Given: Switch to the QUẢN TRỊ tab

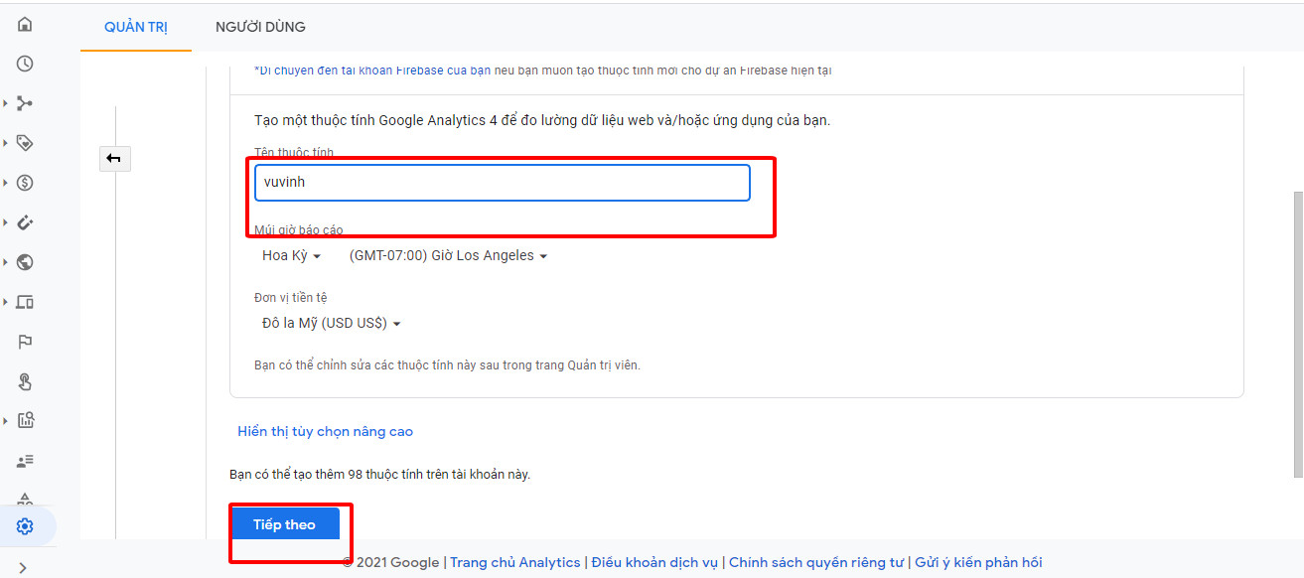Looking at the screenshot, I should point(136,27).
